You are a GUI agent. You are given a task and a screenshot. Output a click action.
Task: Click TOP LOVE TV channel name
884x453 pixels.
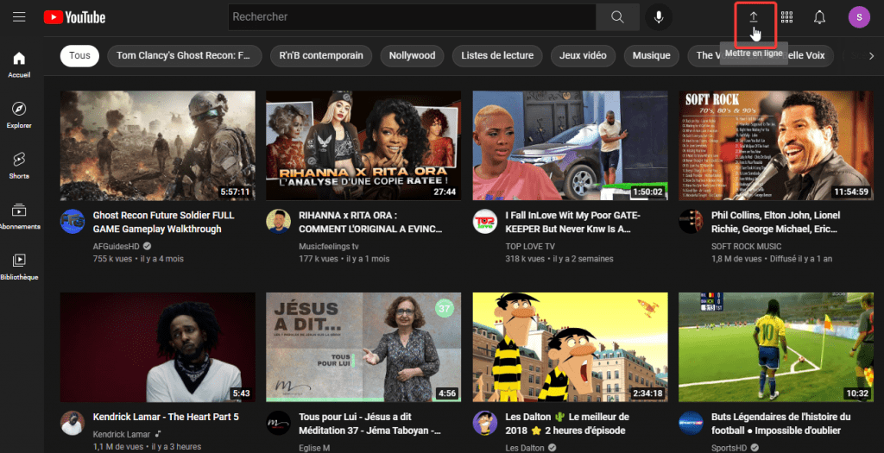click(x=530, y=246)
